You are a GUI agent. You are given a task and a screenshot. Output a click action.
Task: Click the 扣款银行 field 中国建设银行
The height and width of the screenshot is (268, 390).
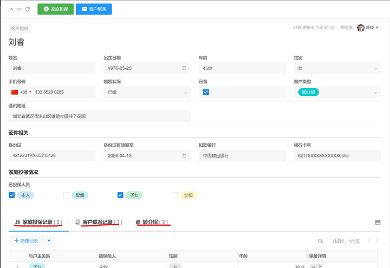click(x=242, y=155)
